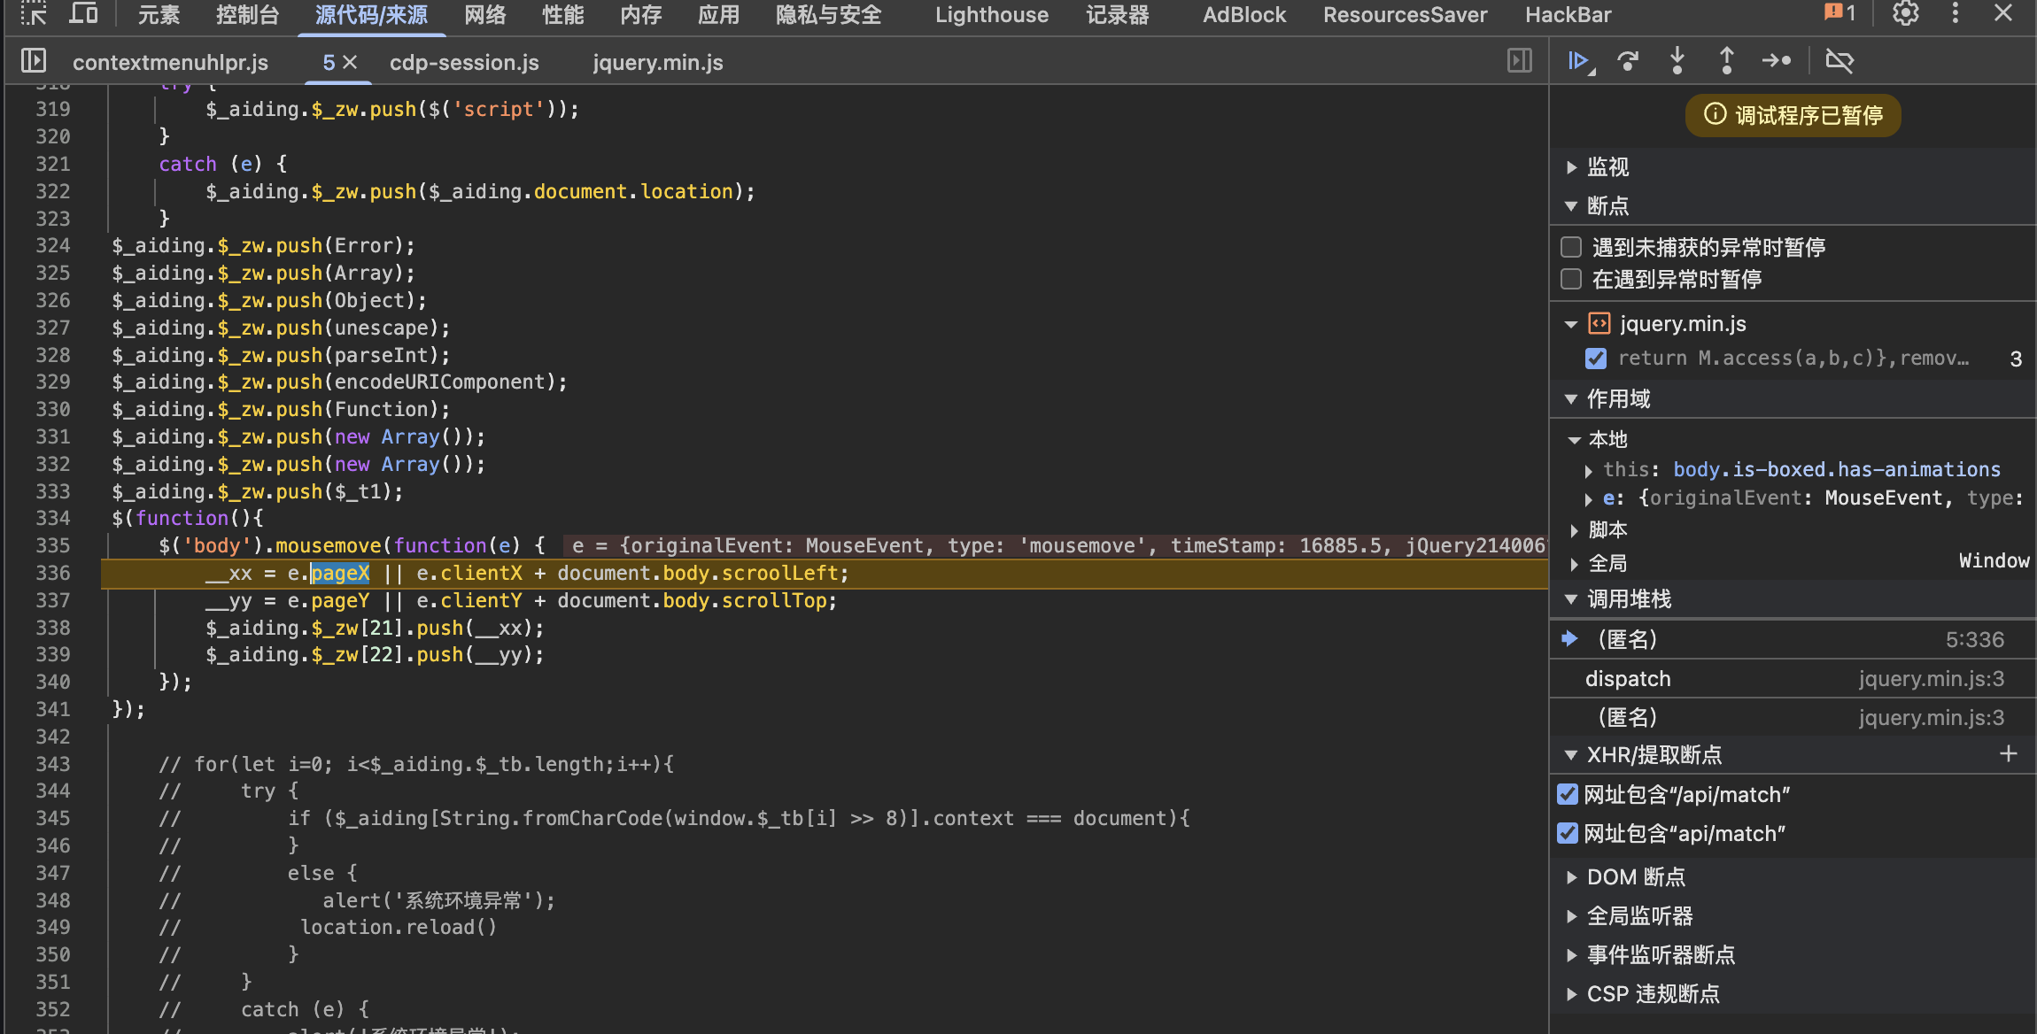This screenshot has width=2037, height=1034.
Task: Click the Step over icon
Action: pyautogui.click(x=1628, y=61)
